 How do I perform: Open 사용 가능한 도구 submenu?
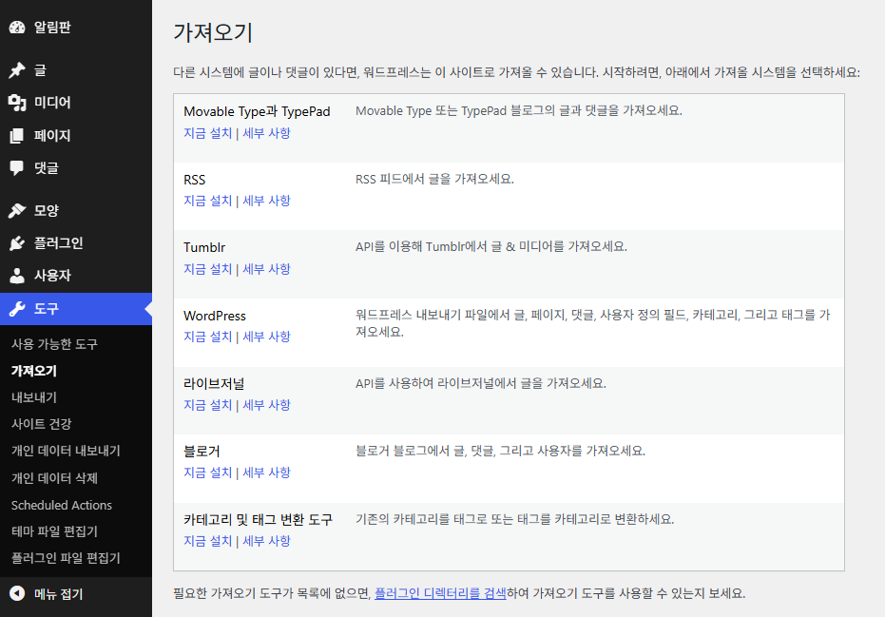(55, 344)
